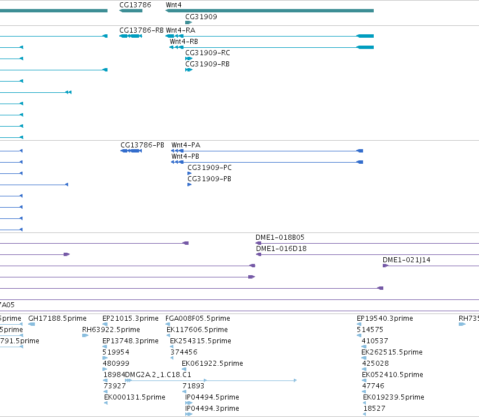Select the 374456 EST label
The height and width of the screenshot is (417, 479).
tap(184, 352)
